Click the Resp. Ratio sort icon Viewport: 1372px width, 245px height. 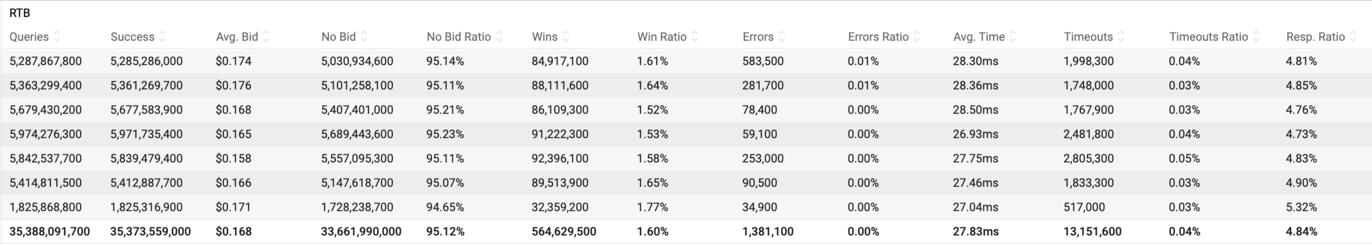tap(1353, 37)
